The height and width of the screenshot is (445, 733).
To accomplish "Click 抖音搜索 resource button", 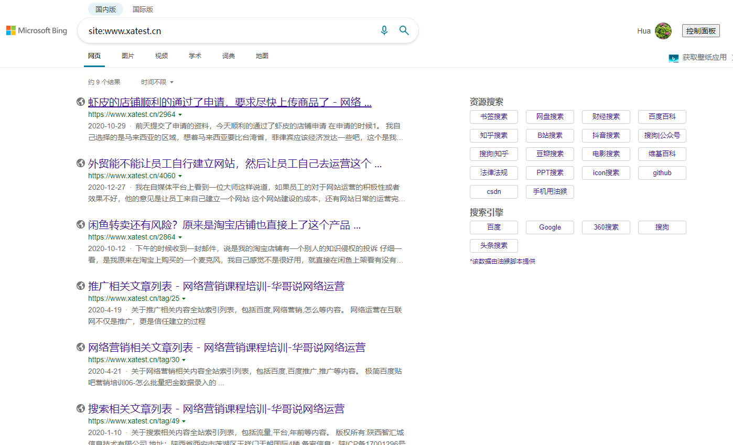I will (x=606, y=135).
